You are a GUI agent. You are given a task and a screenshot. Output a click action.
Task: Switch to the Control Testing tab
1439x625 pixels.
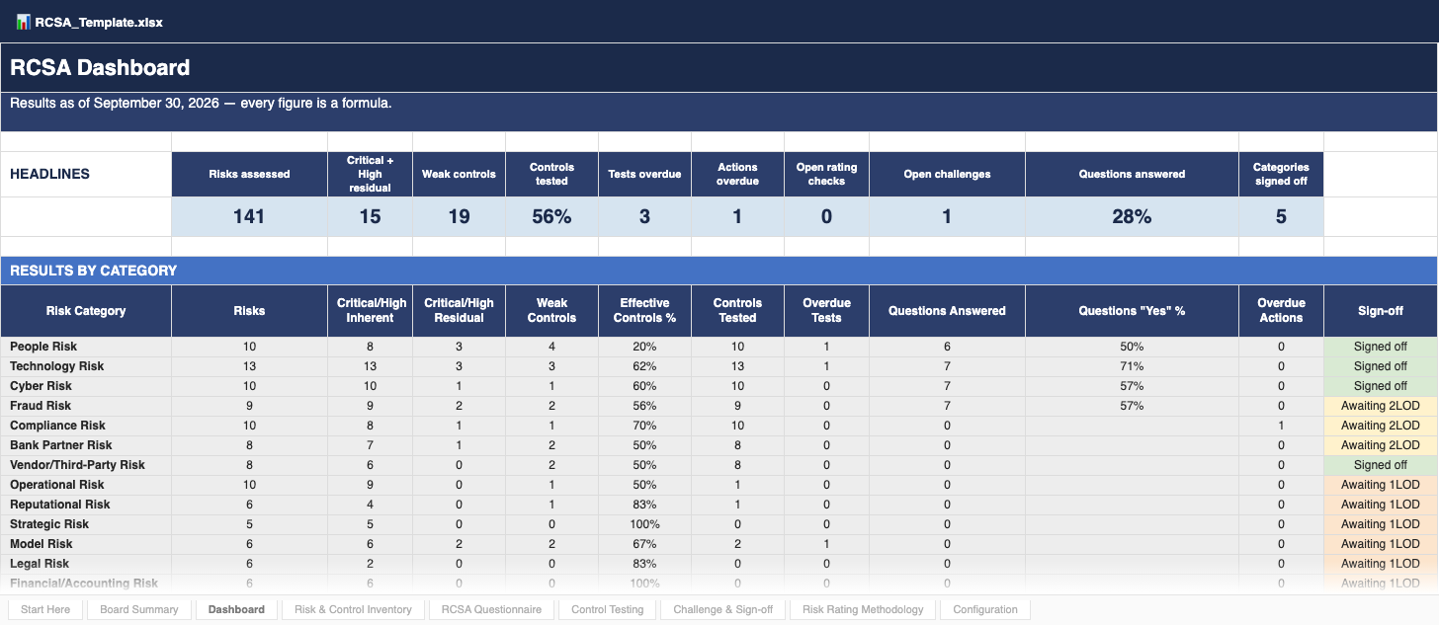[x=607, y=609]
